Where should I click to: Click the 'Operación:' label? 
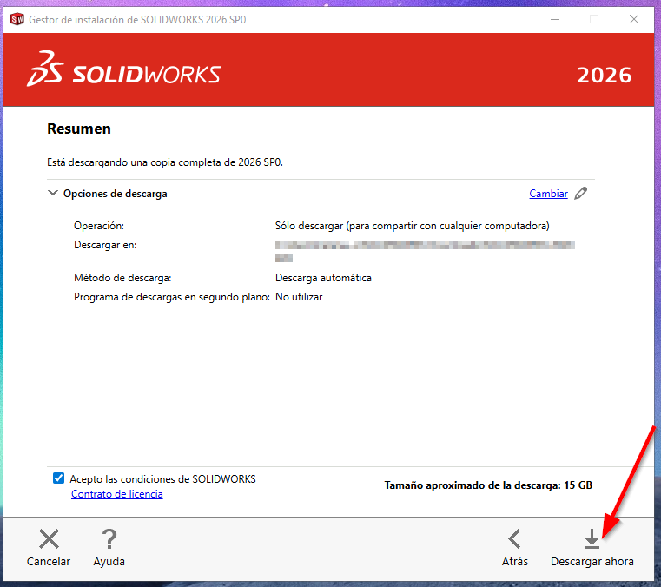[99, 226]
